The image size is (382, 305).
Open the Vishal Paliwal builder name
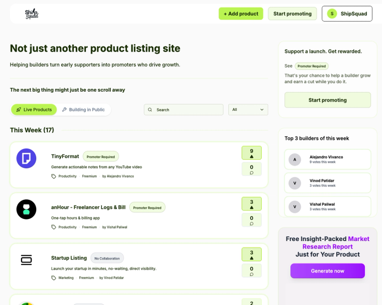click(x=322, y=205)
